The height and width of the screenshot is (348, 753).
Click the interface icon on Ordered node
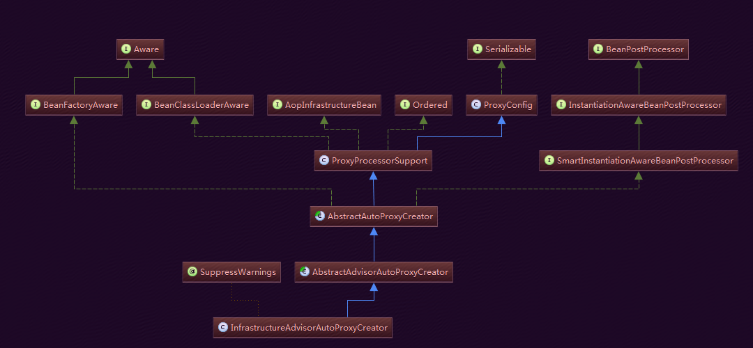(x=405, y=105)
